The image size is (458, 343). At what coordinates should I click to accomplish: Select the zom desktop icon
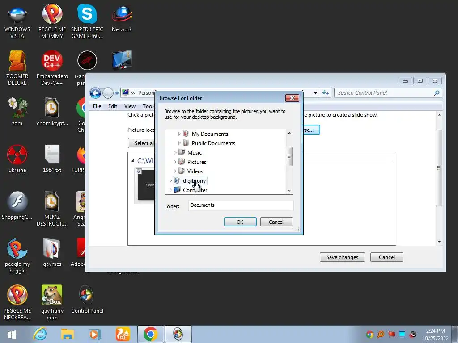coord(17,112)
